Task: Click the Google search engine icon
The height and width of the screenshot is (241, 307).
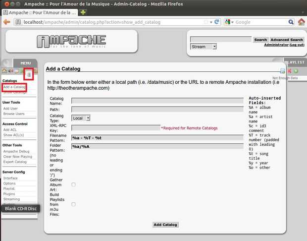Action: point(227,22)
